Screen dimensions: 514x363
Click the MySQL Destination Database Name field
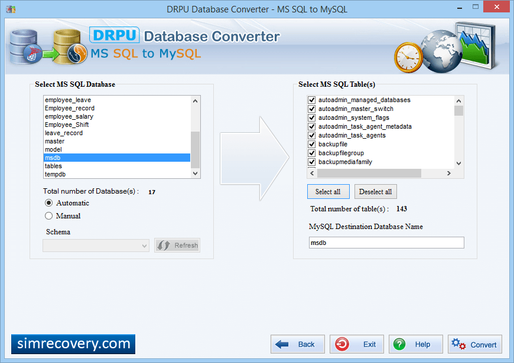[x=386, y=243]
